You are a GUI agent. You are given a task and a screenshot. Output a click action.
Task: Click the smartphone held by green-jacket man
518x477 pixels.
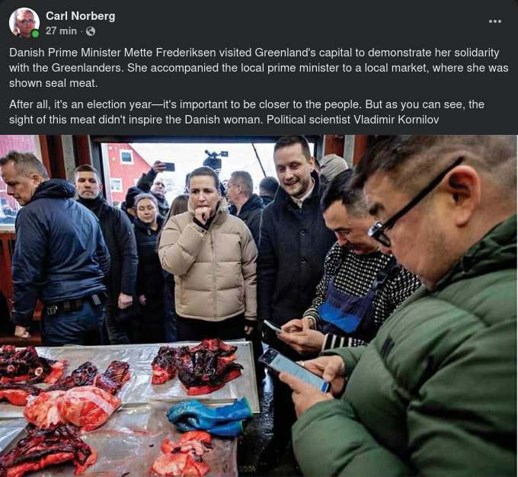[x=294, y=370]
